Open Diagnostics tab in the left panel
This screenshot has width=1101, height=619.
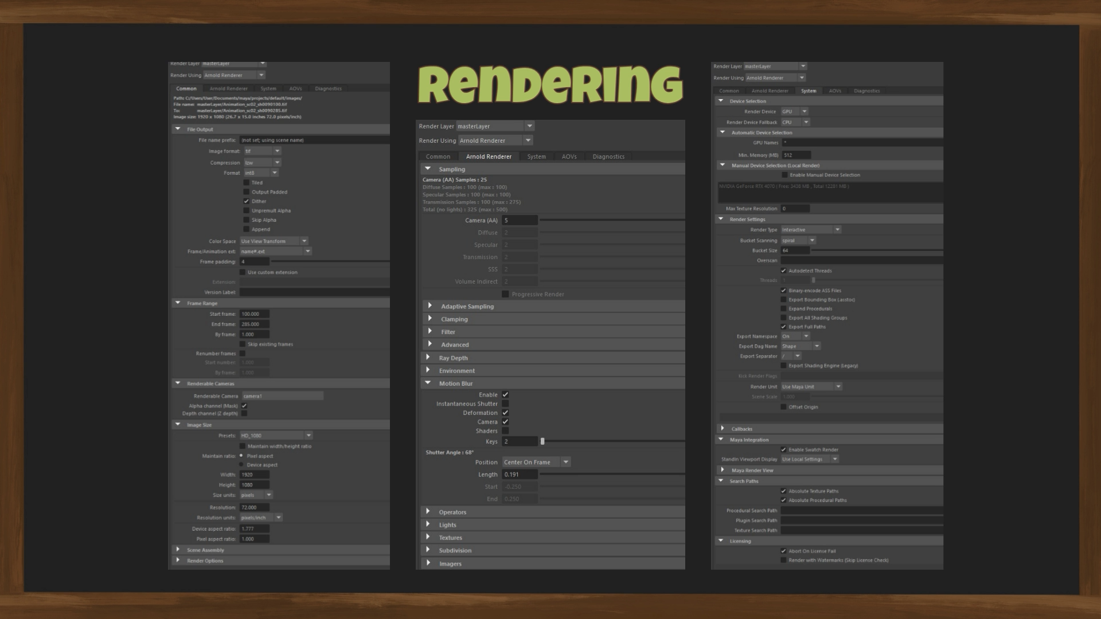coord(328,89)
